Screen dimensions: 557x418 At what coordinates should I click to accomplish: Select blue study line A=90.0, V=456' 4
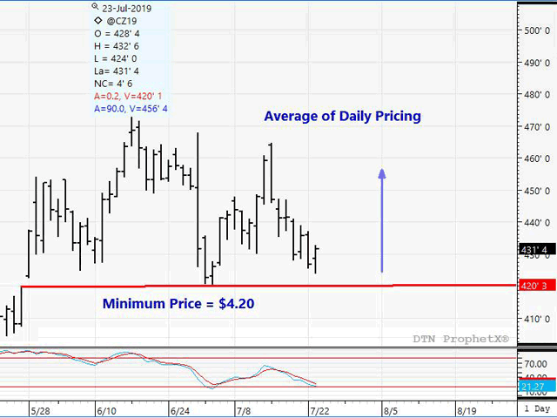pyautogui.click(x=131, y=108)
